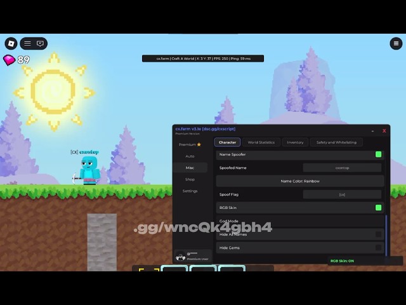Disable the Name Spoofer toggle
The width and height of the screenshot is (406, 305).
click(378, 154)
